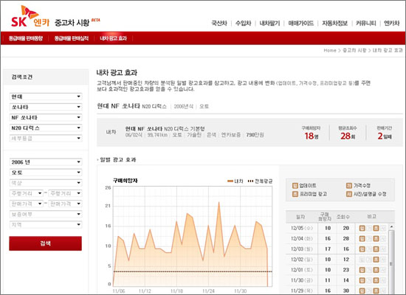Open the 색상 color dropdown
Screen dimensions: 406x295
[x=46, y=183]
